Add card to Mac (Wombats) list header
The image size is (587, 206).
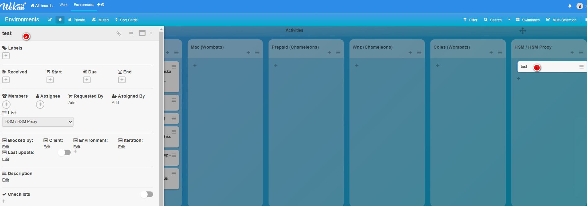pos(248,53)
